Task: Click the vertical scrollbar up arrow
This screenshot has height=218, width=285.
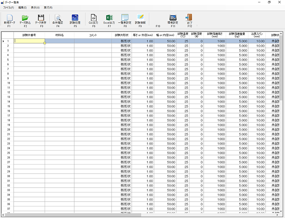Action: point(281,34)
